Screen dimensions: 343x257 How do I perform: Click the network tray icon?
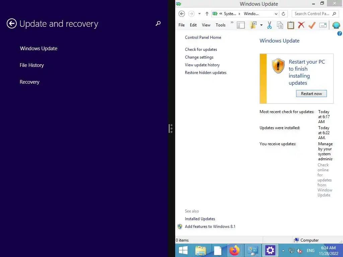pyautogui.click(x=291, y=251)
